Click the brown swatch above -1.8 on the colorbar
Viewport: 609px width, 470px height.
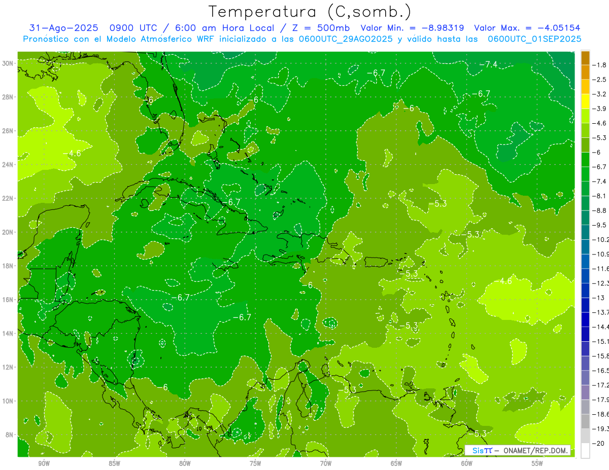[x=585, y=58]
